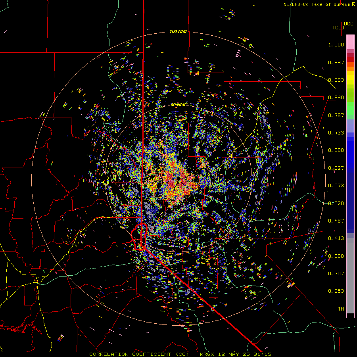Pick the red swatch near 0.947
The height and width of the screenshot is (357, 357).
click(350, 59)
